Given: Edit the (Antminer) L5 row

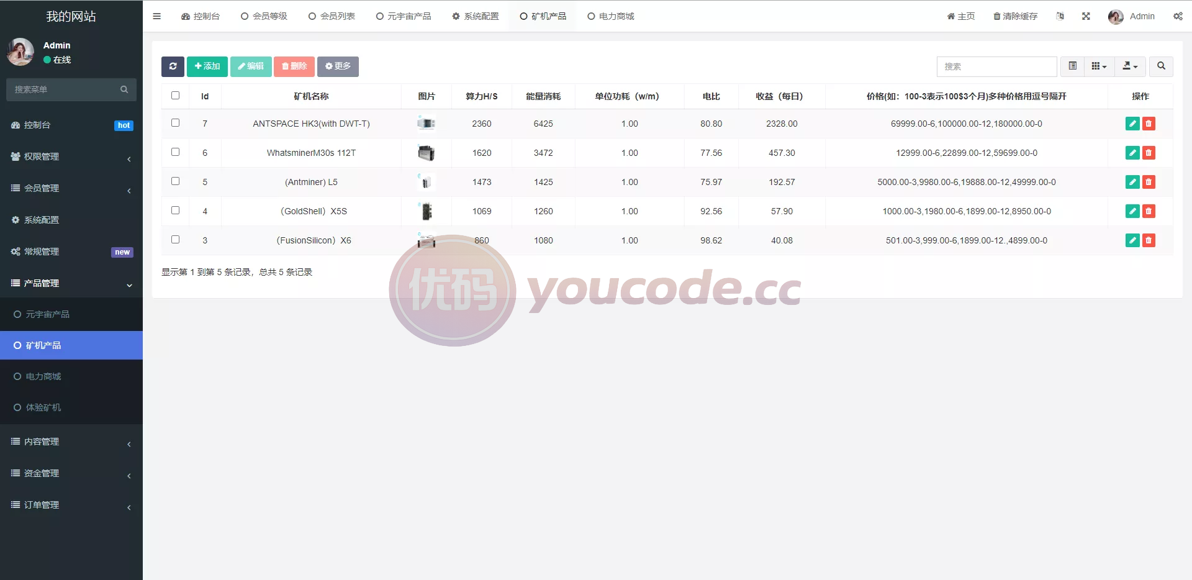Looking at the screenshot, I should tap(1132, 182).
